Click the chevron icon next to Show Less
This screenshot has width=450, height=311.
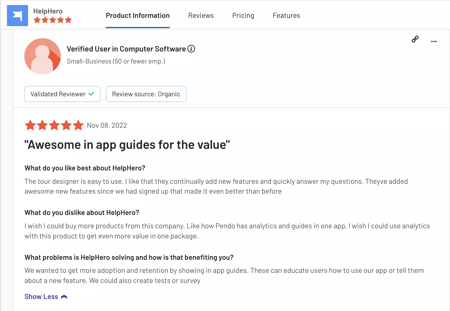[x=64, y=296]
